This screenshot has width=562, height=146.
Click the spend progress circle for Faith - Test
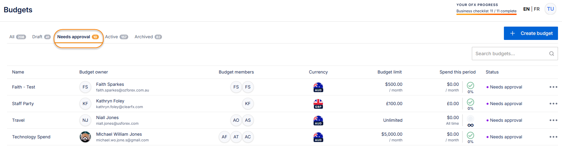coord(471,85)
